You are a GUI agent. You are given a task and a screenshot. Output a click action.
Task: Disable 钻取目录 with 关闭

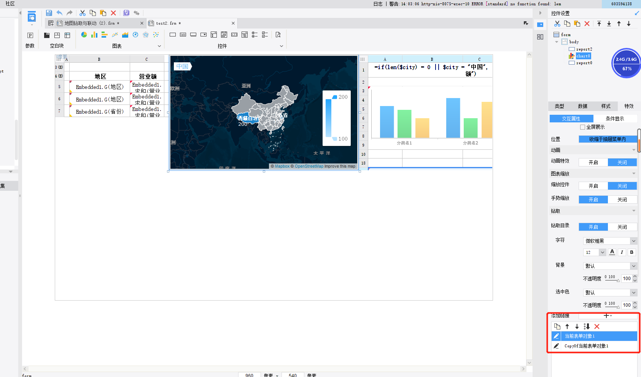[x=622, y=227]
